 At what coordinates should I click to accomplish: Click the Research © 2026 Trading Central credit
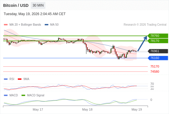point(145,25)
